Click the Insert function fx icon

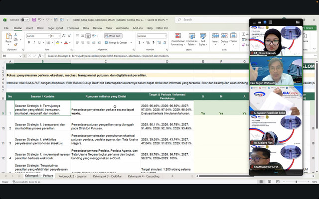[x=40, y=56]
